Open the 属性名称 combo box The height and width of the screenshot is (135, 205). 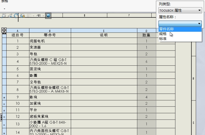tap(180, 23)
